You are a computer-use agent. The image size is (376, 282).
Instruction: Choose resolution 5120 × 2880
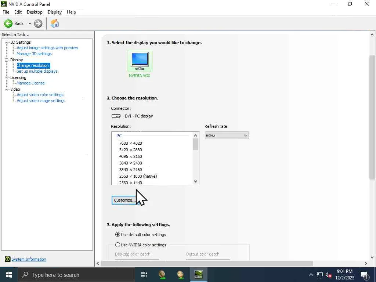click(131, 150)
